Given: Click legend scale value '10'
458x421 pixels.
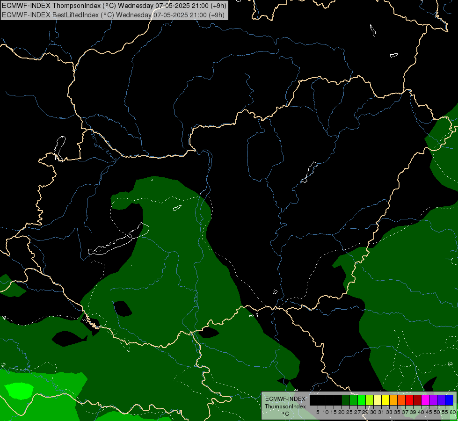Looking at the screenshot, I should (326, 412).
